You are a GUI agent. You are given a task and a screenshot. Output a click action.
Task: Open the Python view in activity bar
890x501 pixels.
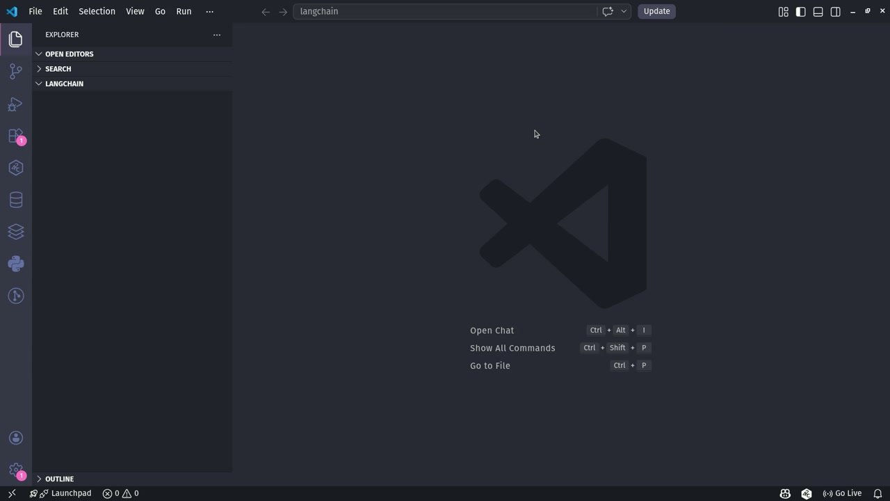tap(15, 264)
